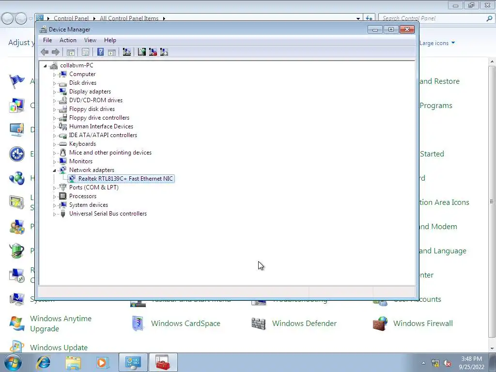
Task: Click the Windows Defender icon in Control Panel
Action: click(x=259, y=323)
